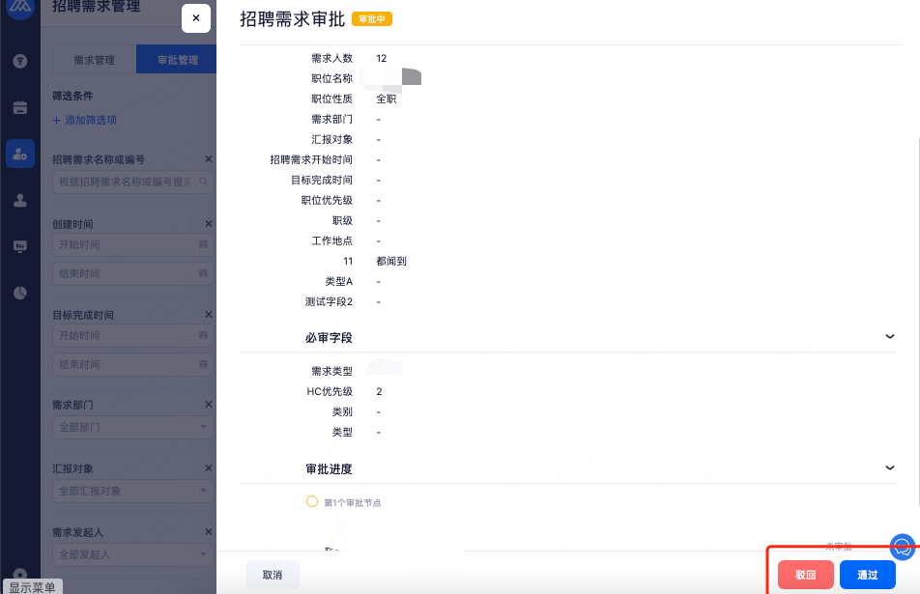The width and height of the screenshot is (920, 594).
Task: Collapse the 必审字段 section
Action: [x=889, y=337]
